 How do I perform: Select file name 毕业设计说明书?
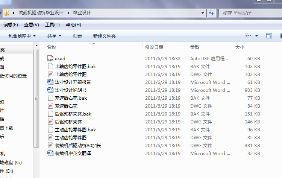71,90
